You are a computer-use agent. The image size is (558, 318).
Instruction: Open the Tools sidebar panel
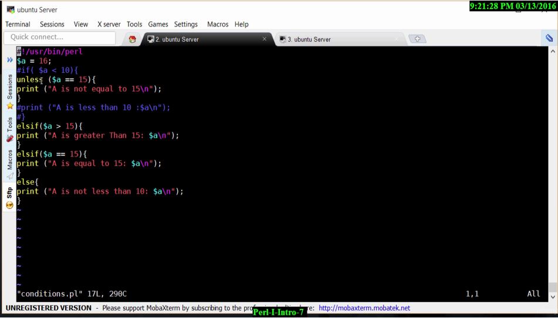[9, 125]
